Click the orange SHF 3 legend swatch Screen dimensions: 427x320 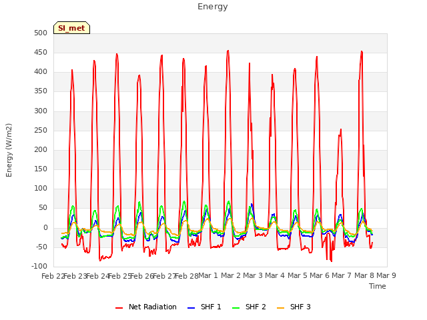tap(280, 308)
